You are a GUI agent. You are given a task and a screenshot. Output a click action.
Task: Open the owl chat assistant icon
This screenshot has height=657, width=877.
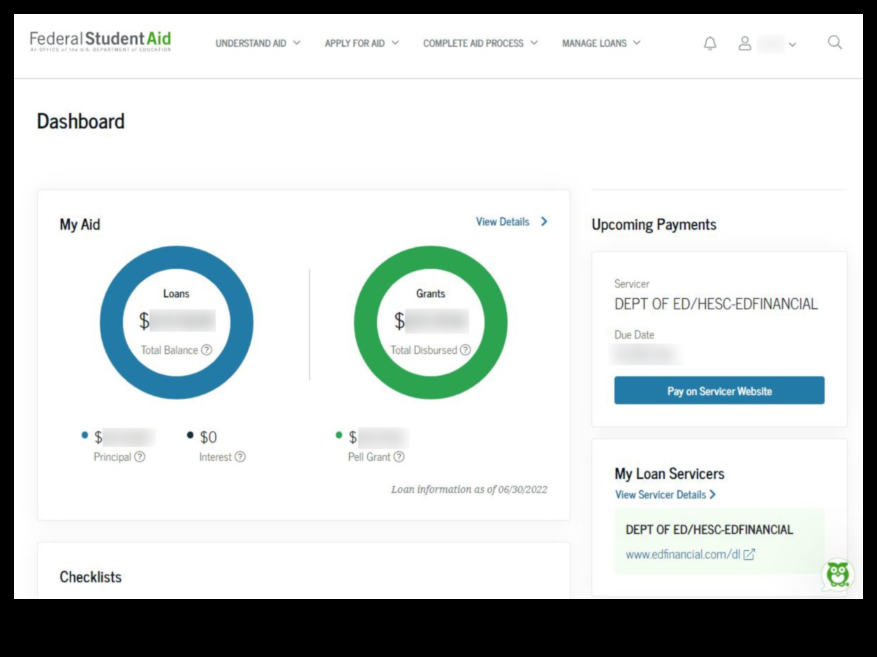837,575
